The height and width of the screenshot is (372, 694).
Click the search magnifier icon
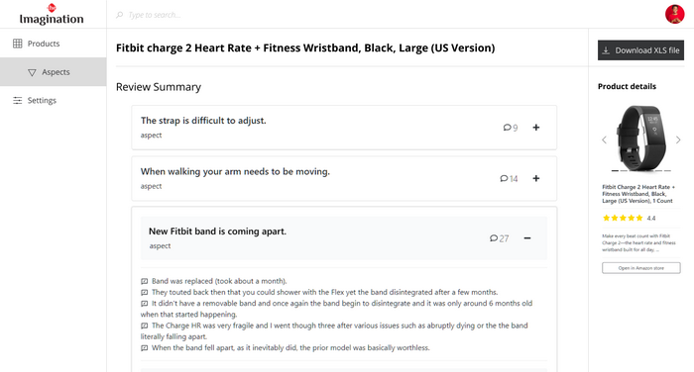pyautogui.click(x=120, y=15)
